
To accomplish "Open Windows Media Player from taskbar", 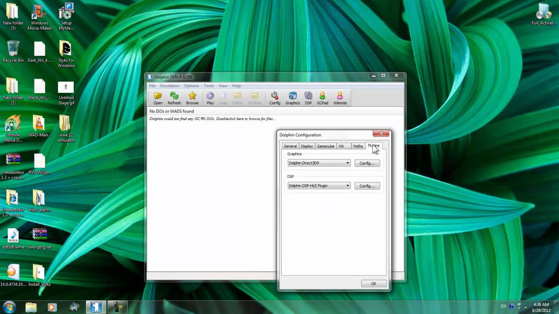I will pos(52,307).
